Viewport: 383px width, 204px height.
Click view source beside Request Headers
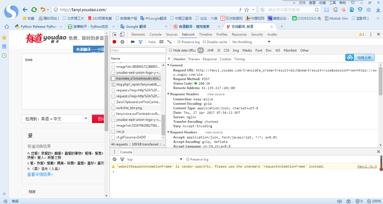214,132
